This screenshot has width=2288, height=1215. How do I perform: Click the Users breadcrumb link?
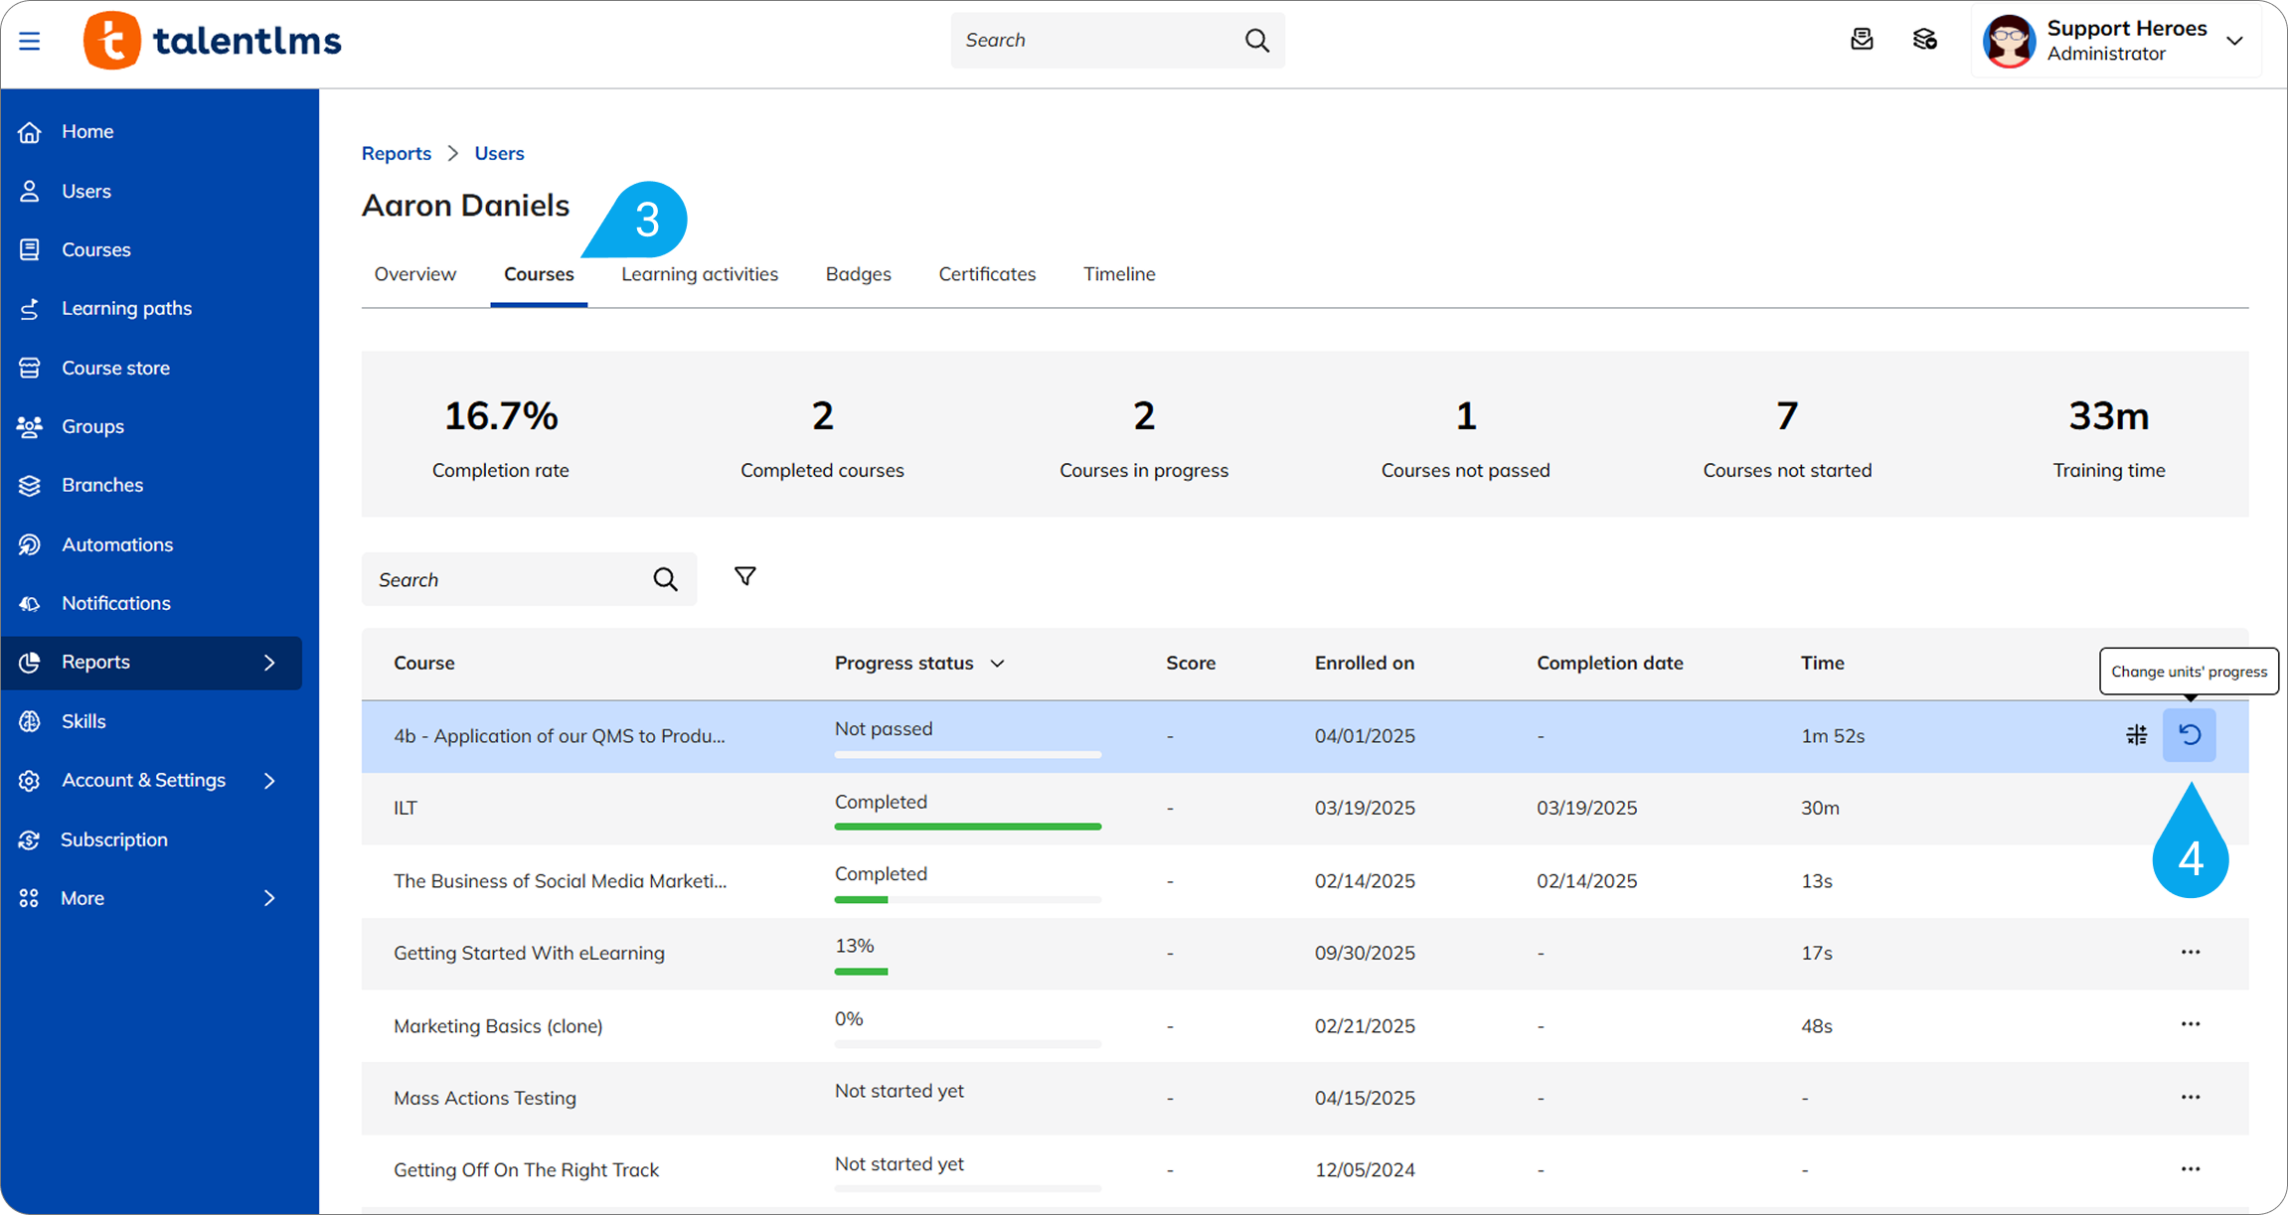[499, 153]
